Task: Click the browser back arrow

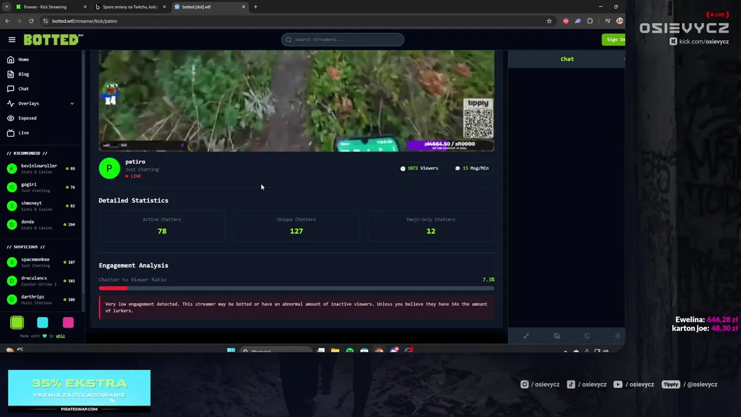Action: 7,21
